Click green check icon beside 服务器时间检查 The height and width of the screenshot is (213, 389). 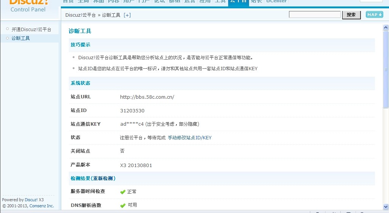pos(123,192)
